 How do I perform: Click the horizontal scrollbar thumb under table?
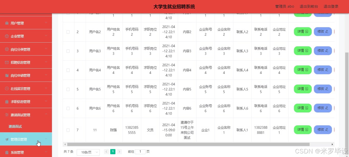click(x=188, y=144)
